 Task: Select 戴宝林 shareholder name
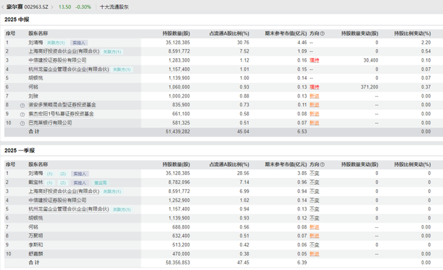35,182
